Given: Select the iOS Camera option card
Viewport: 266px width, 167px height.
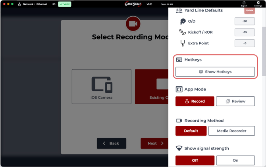Looking at the screenshot, I should coord(102,86).
